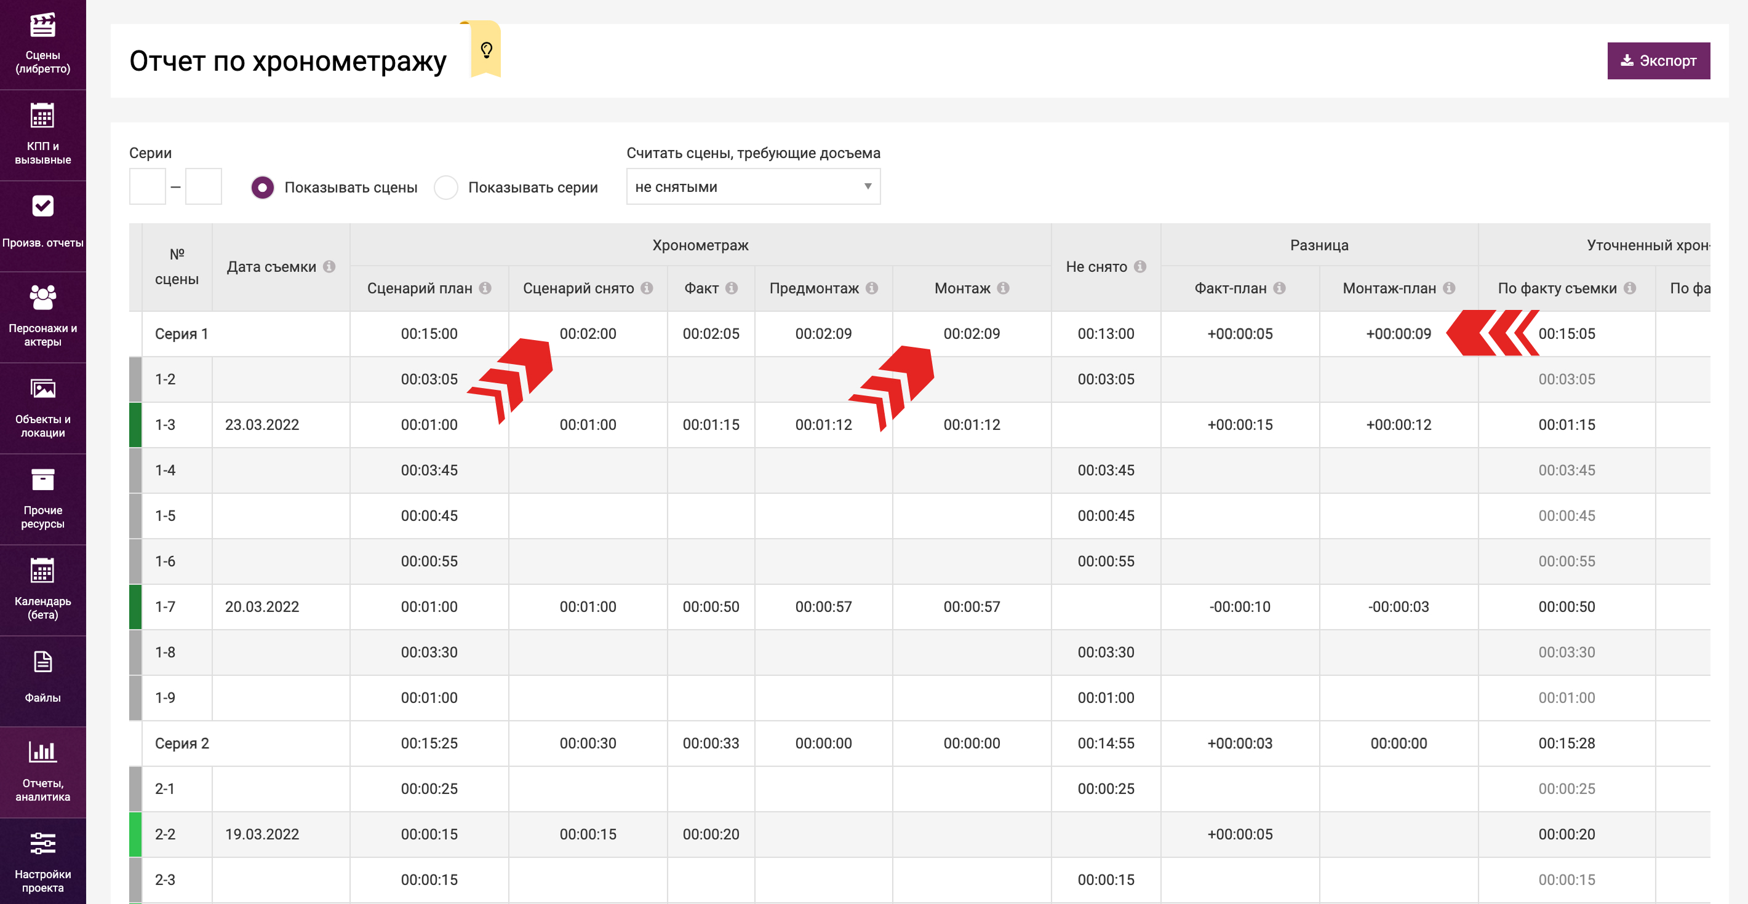This screenshot has width=1748, height=904.
Task: Open Произв. отчеты checkmark icon
Action: pyautogui.click(x=42, y=206)
